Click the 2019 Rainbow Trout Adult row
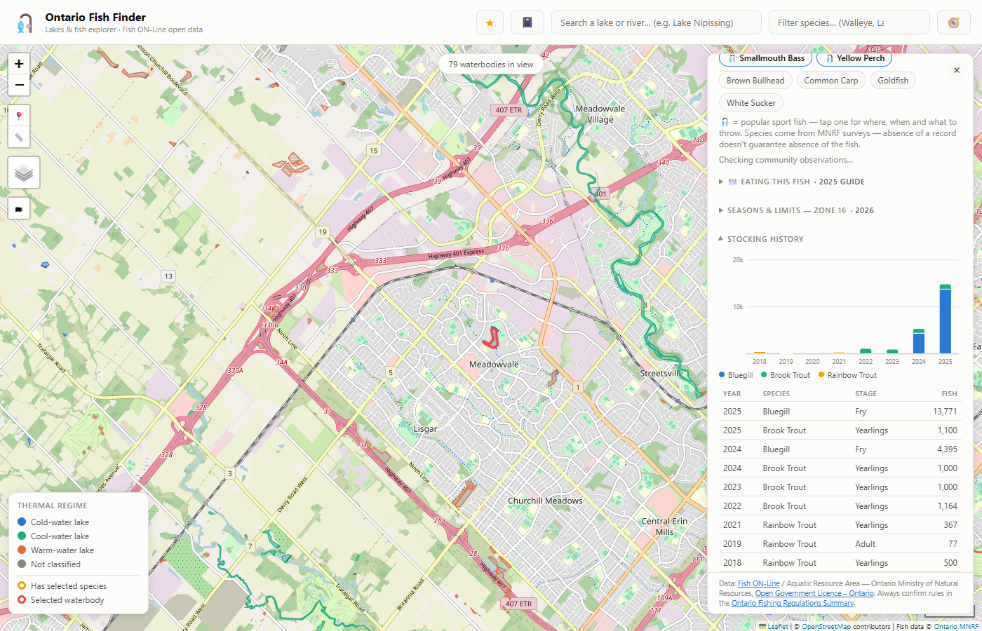Screen dimensions: 982x631 click(840, 544)
